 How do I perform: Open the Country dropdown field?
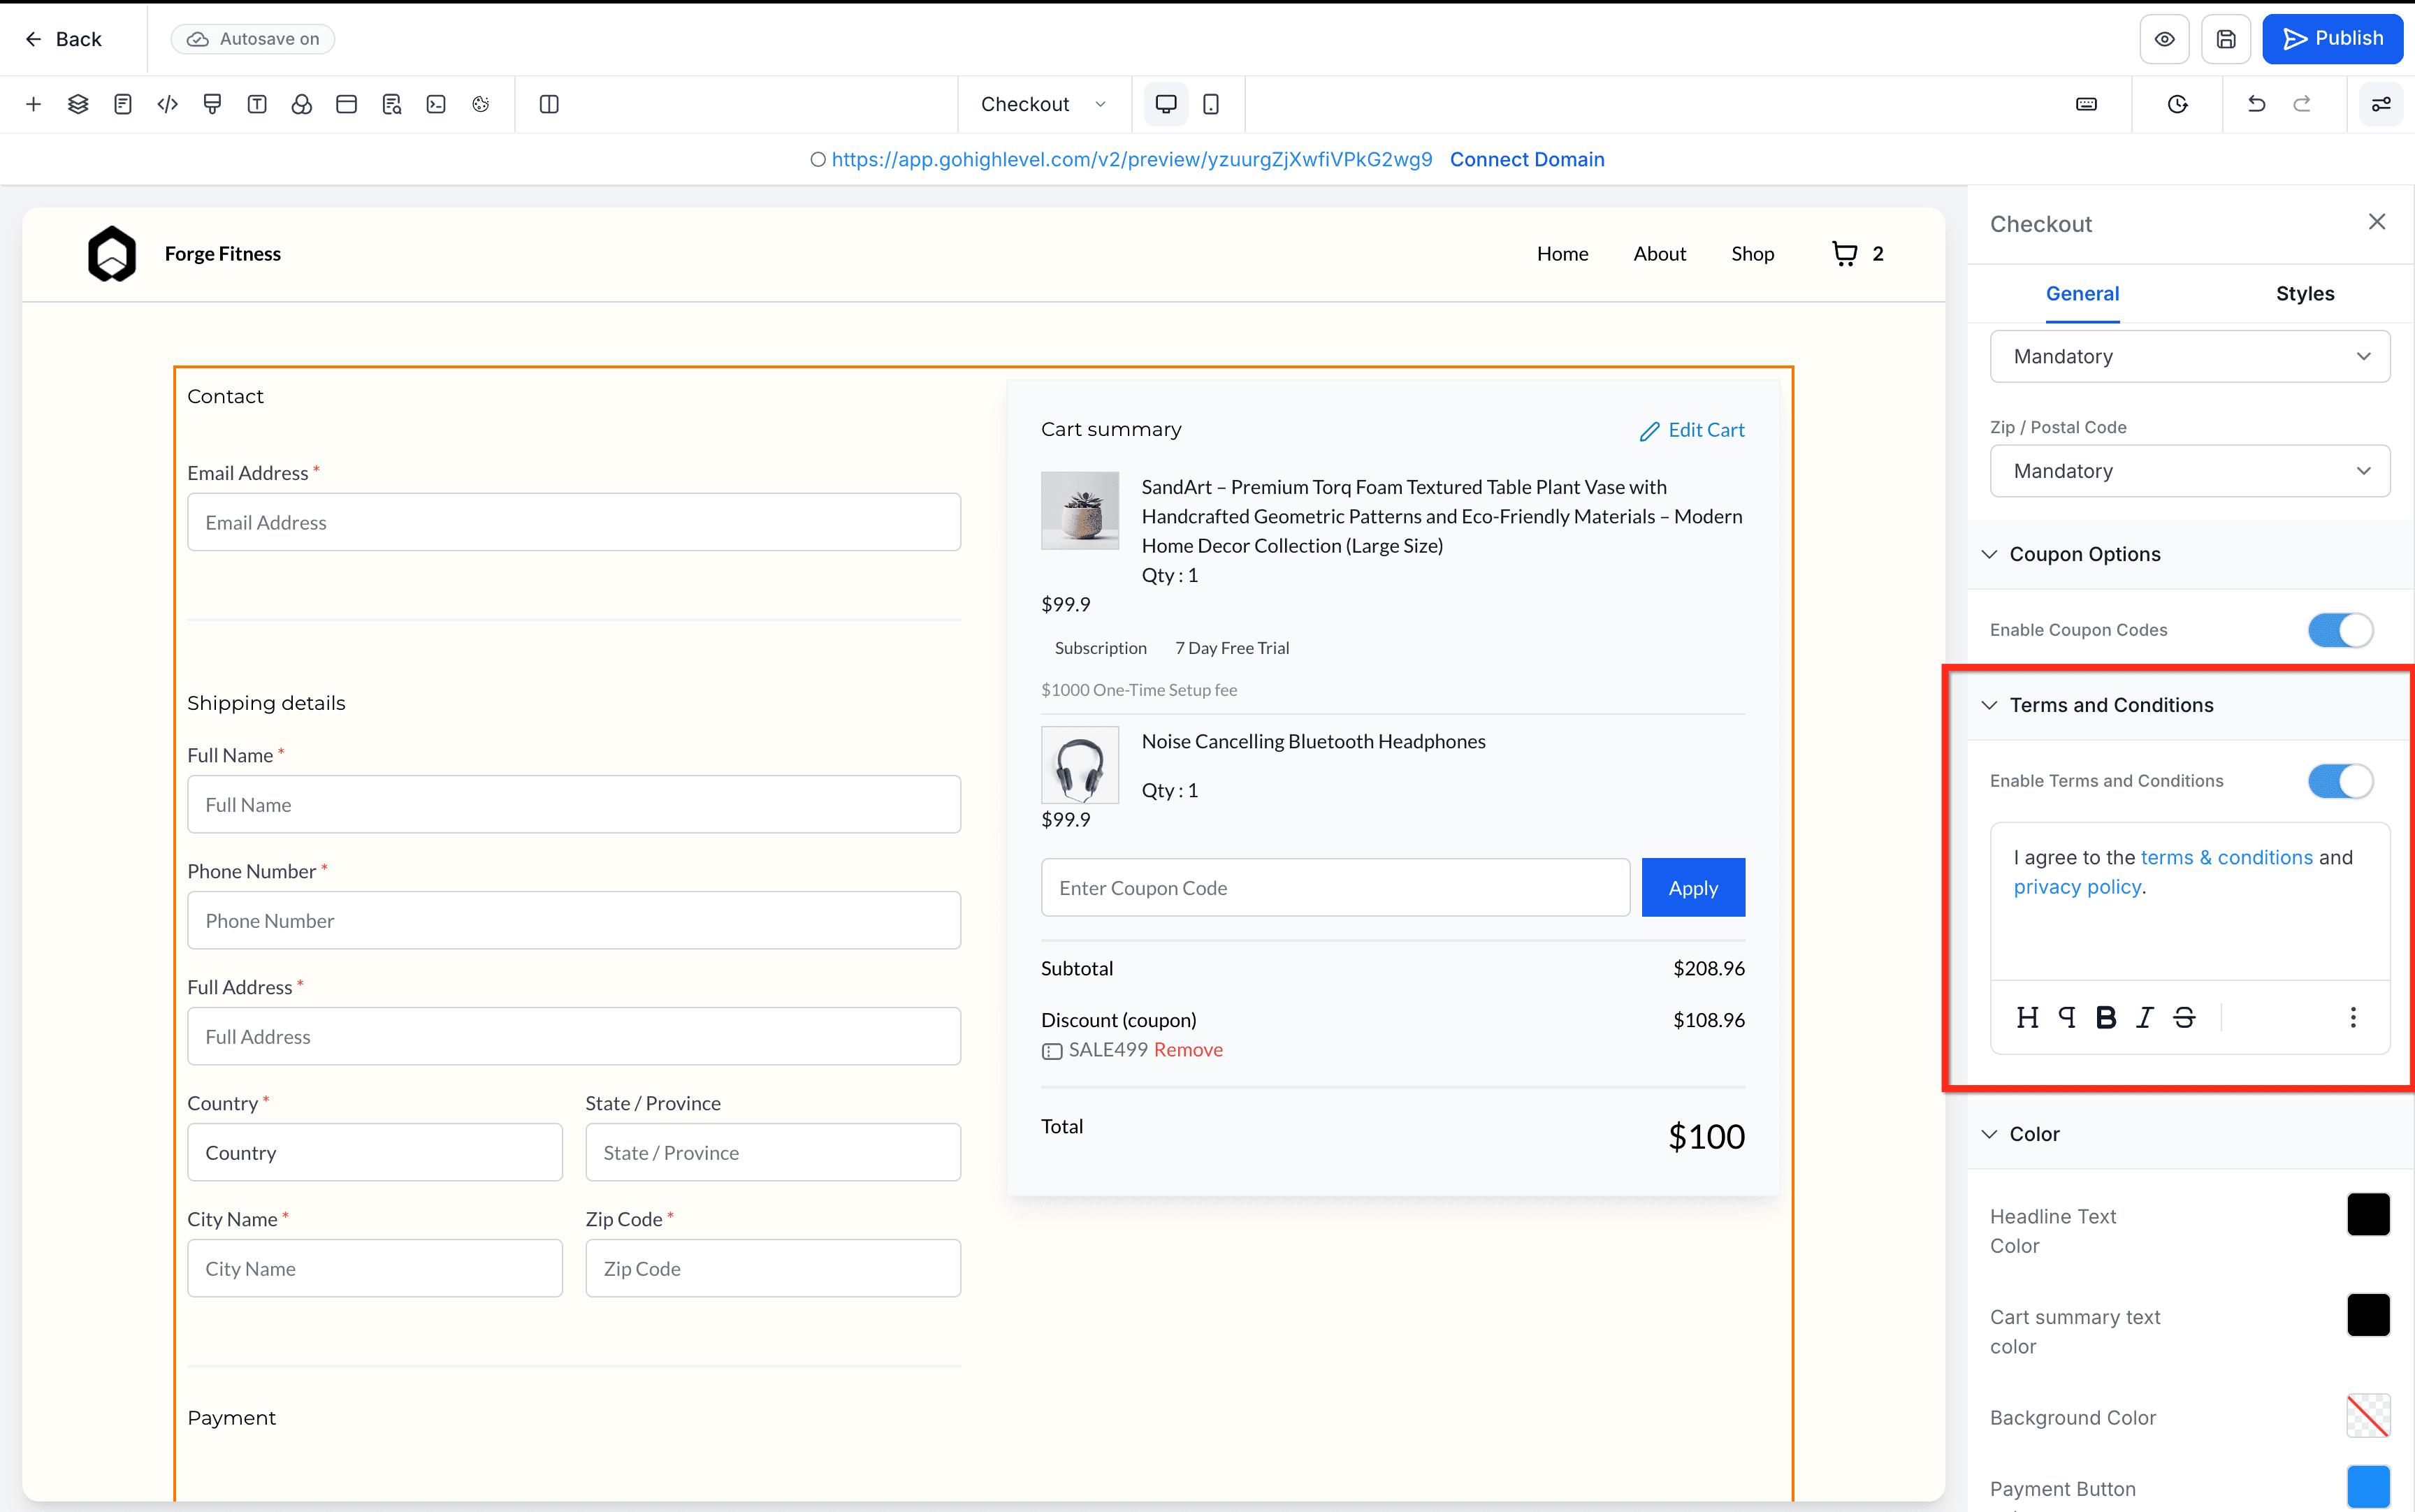[x=375, y=1152]
